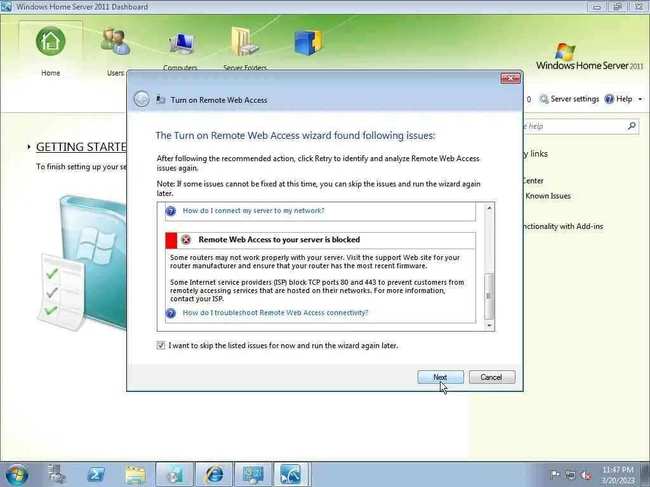Click the network tray icon
This screenshot has width=650, height=487.
(x=571, y=475)
